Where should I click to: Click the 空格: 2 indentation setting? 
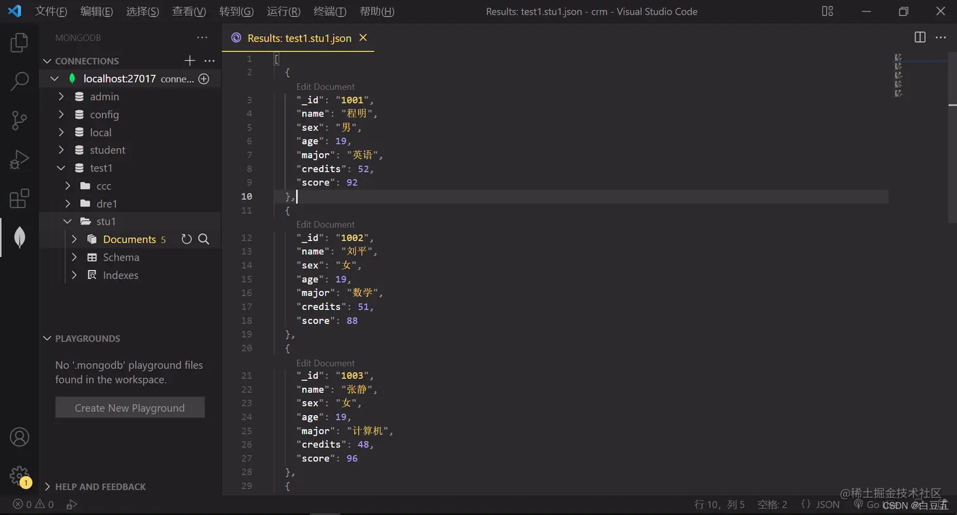pyautogui.click(x=772, y=504)
